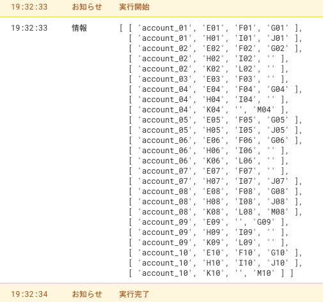
Task: Click the 実行完了 log message
Action: coord(134,294)
